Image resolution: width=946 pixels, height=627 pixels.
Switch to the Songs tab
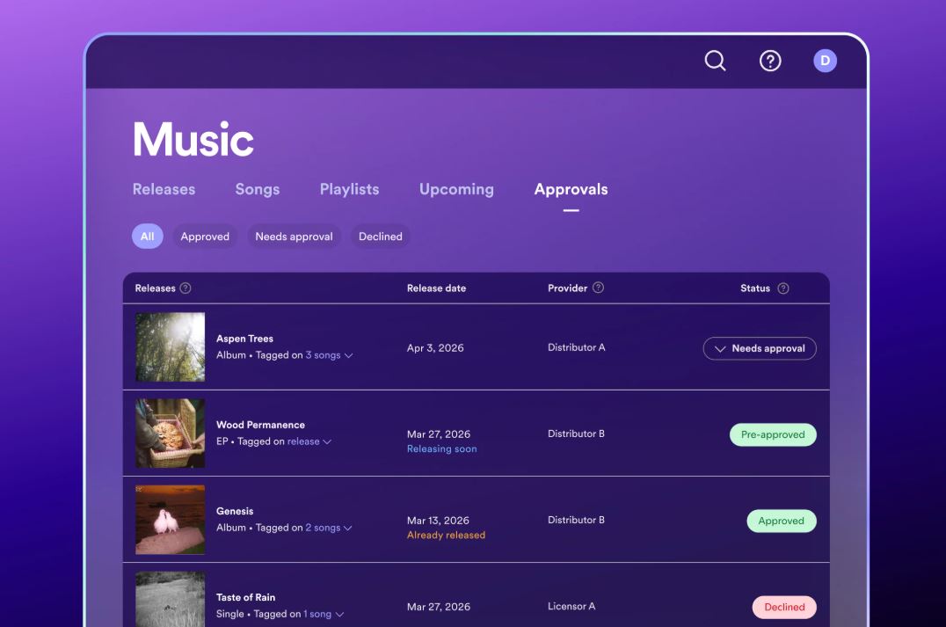pos(257,189)
